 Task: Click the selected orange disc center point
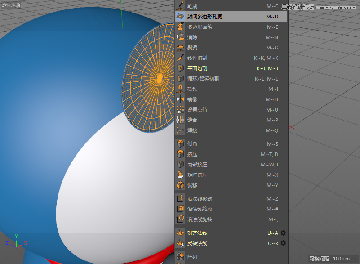point(159,78)
